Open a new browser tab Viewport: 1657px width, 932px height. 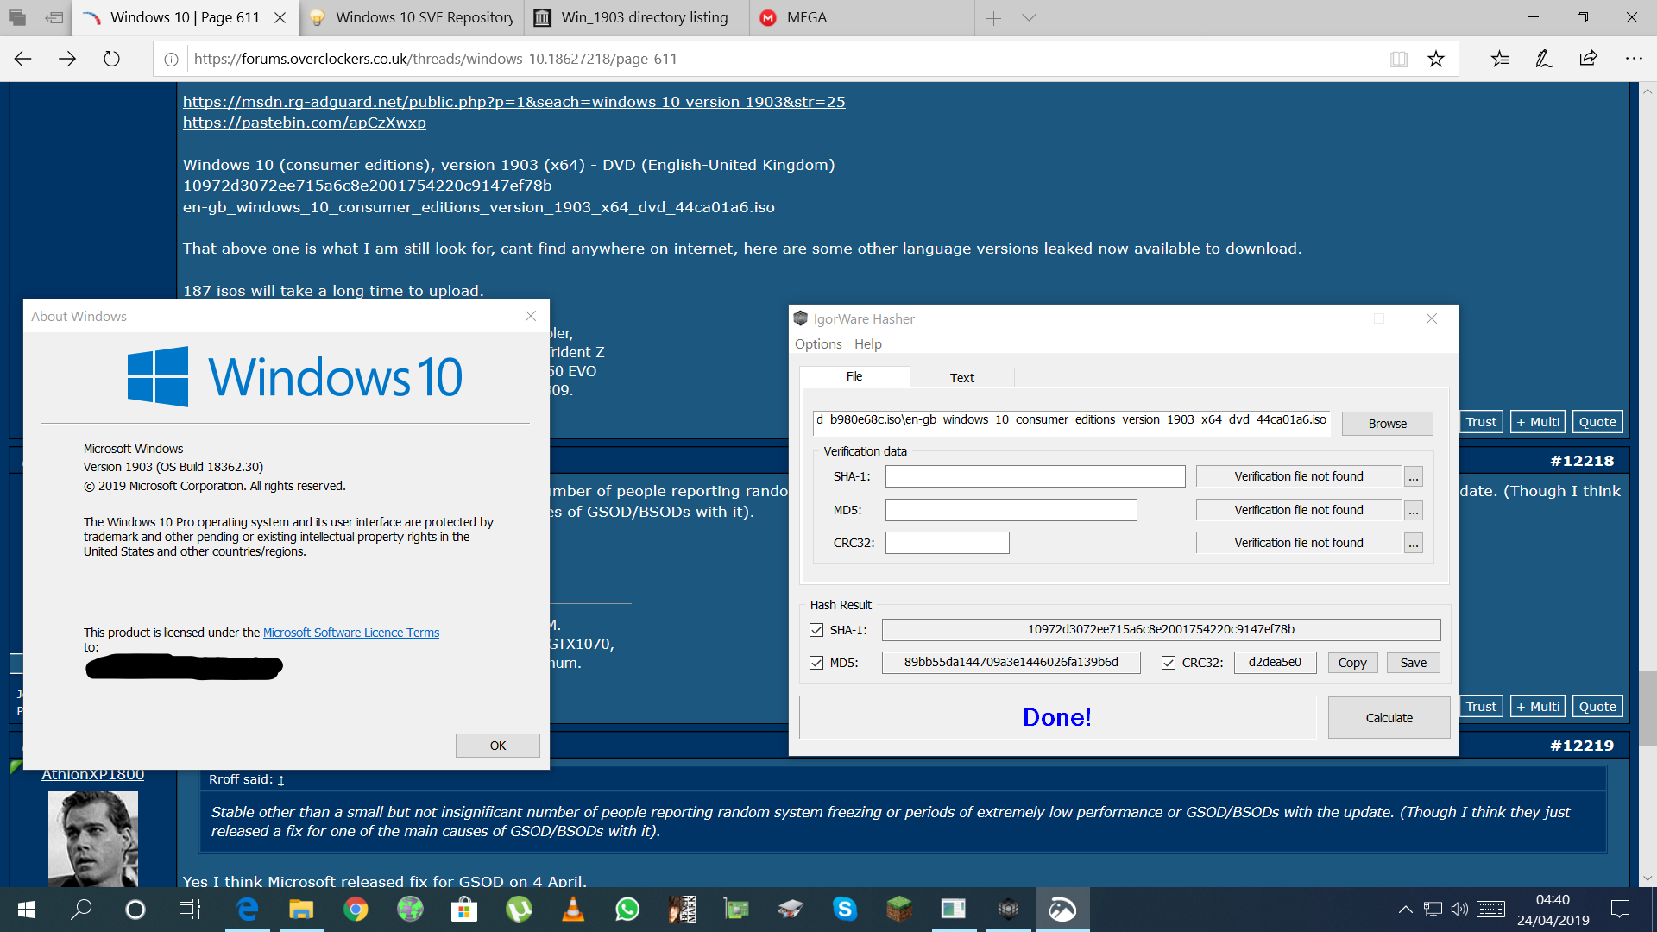pos(994,18)
